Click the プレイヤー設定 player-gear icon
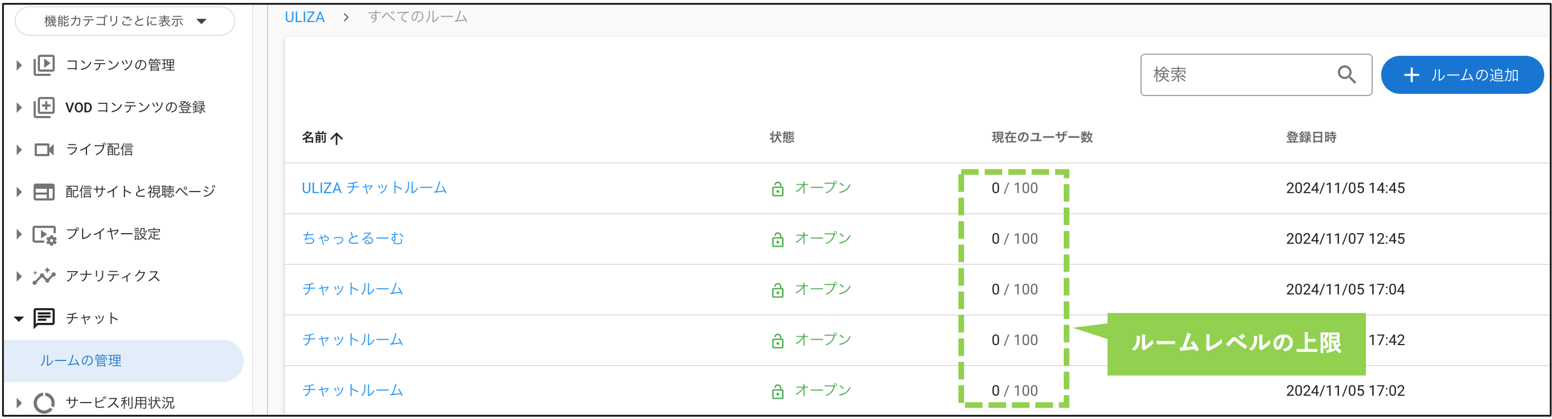Viewport: 1552px width, 419px height. coord(43,234)
